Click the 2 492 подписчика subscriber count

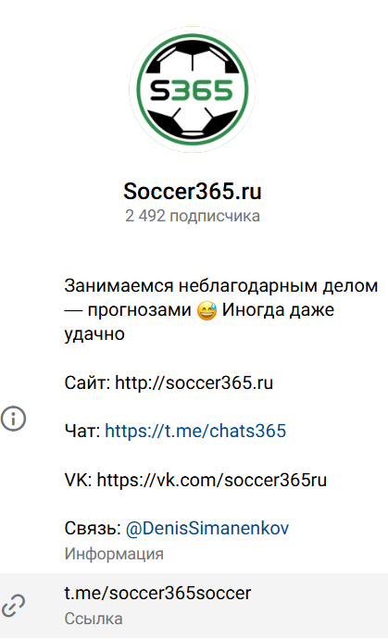[x=193, y=216]
